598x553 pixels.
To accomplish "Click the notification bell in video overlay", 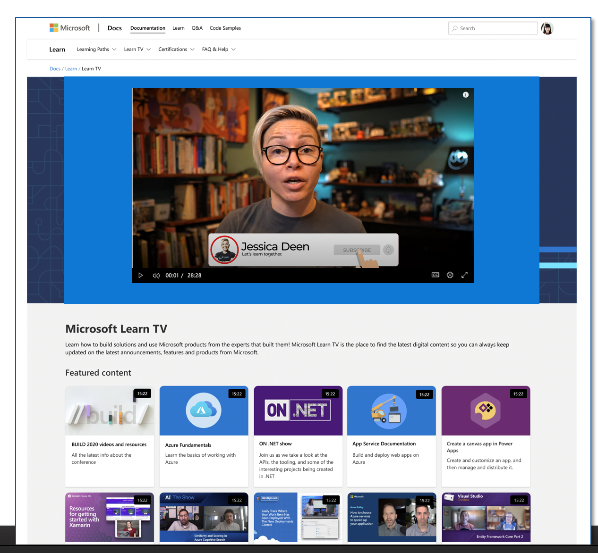I will click(x=388, y=250).
